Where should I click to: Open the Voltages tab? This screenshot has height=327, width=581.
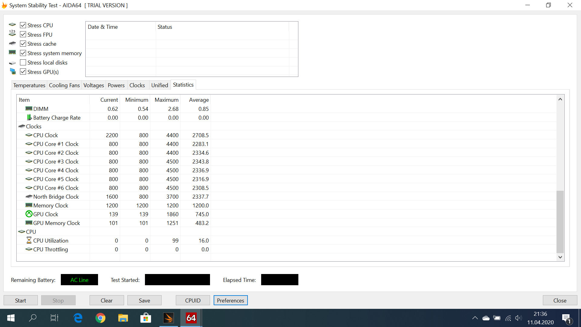(x=94, y=85)
